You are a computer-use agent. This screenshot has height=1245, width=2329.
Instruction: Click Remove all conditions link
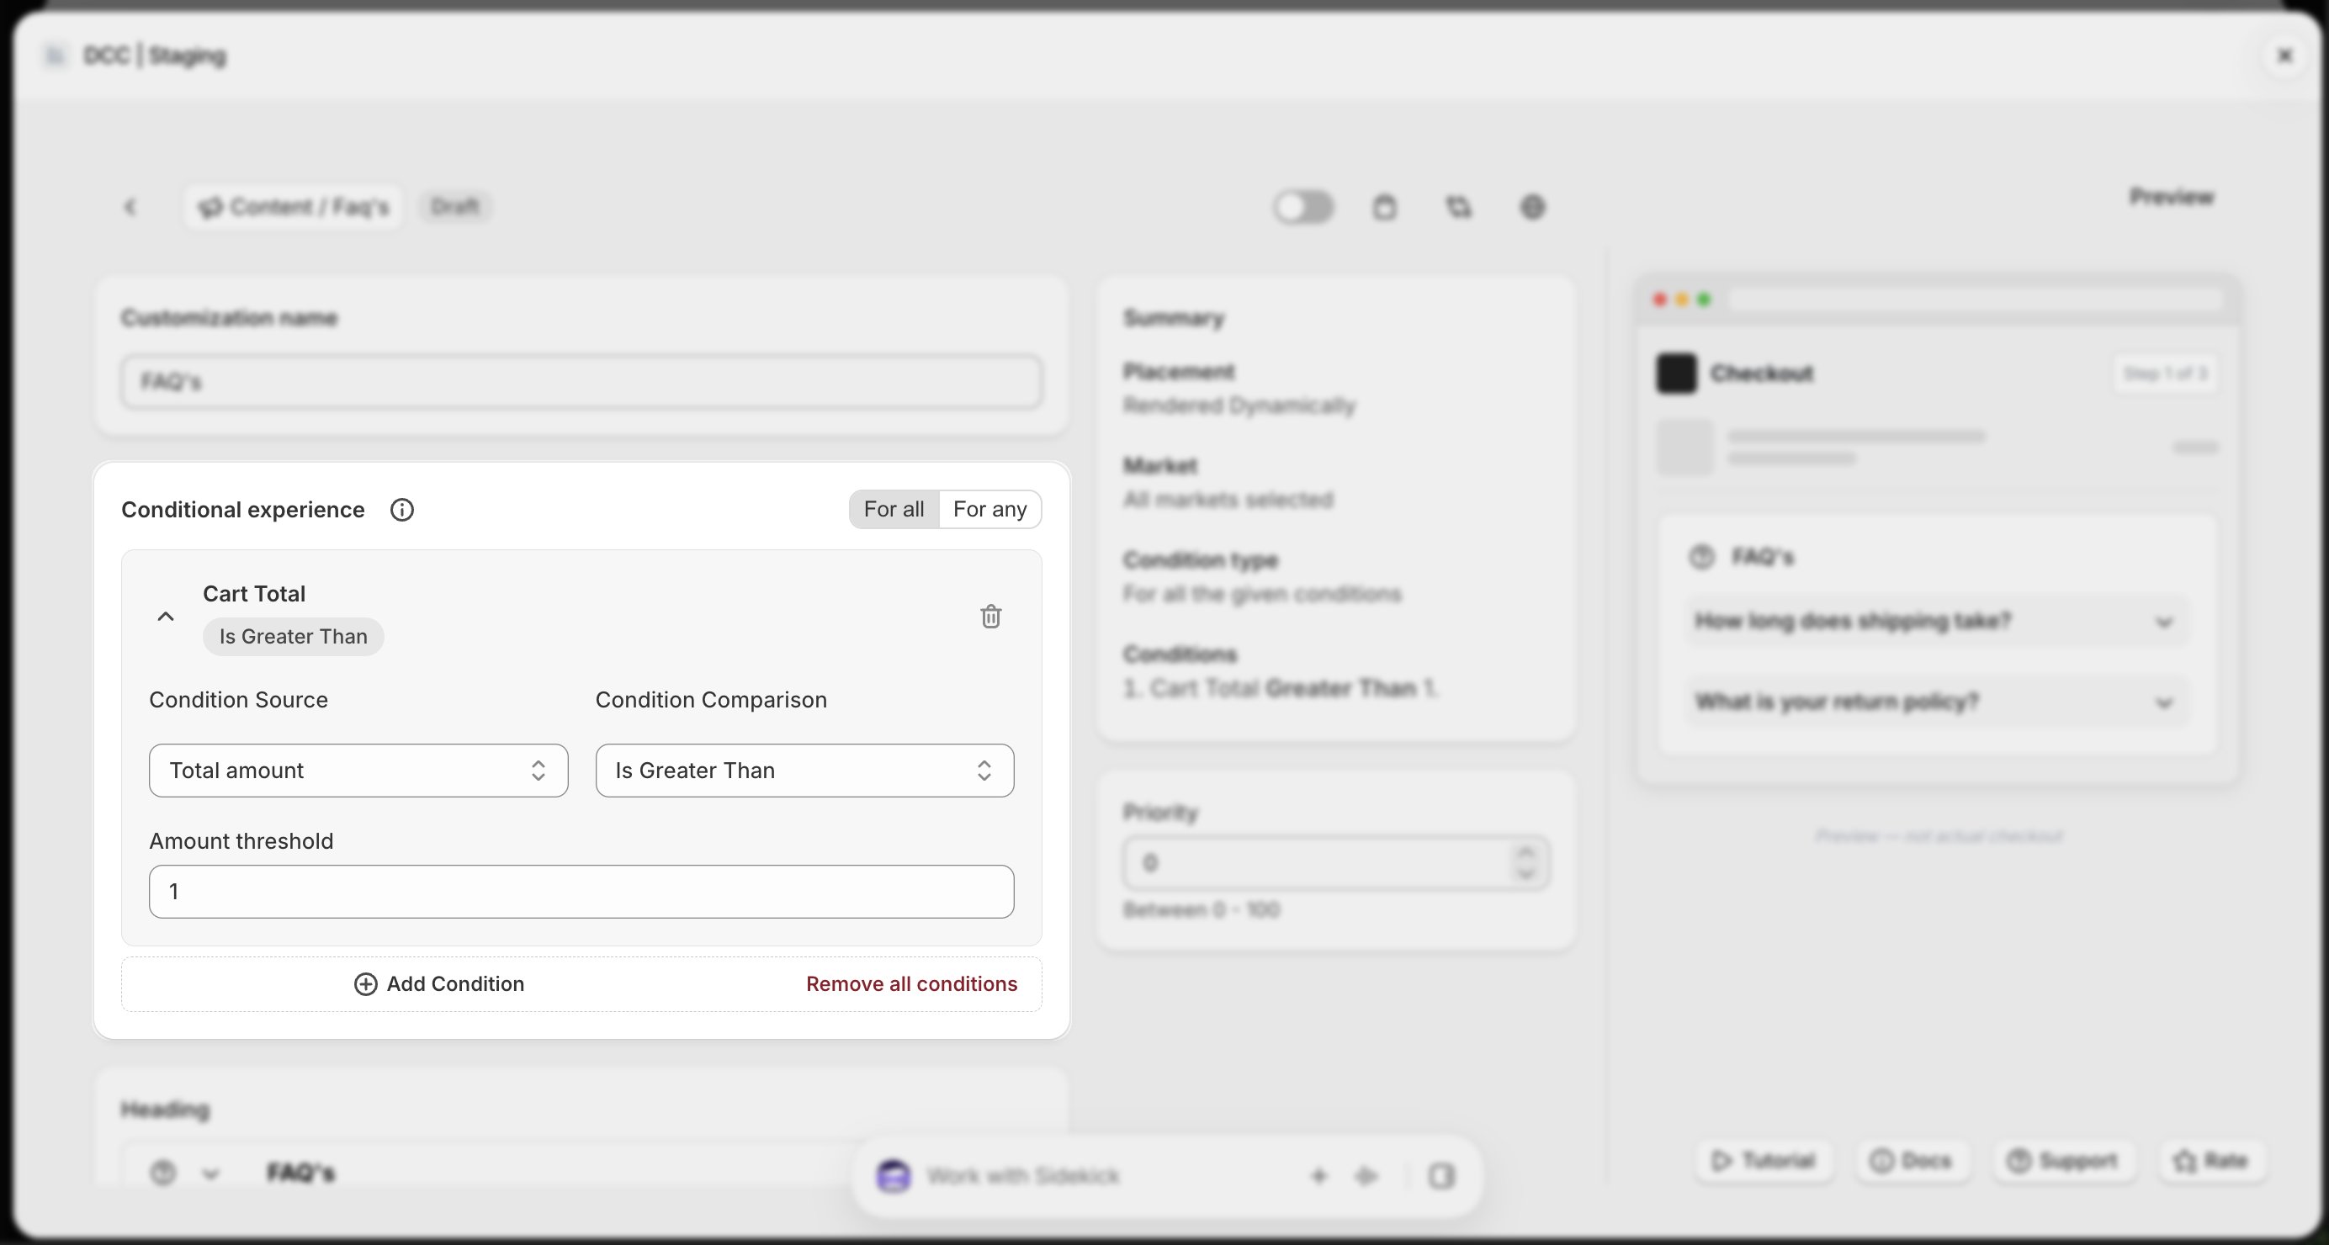911,983
